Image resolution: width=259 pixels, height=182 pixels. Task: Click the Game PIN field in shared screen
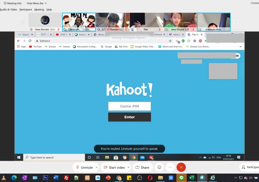pos(129,106)
